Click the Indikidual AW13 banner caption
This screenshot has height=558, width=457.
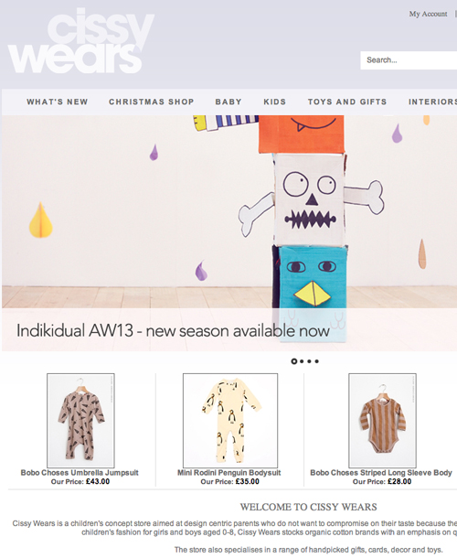click(173, 330)
